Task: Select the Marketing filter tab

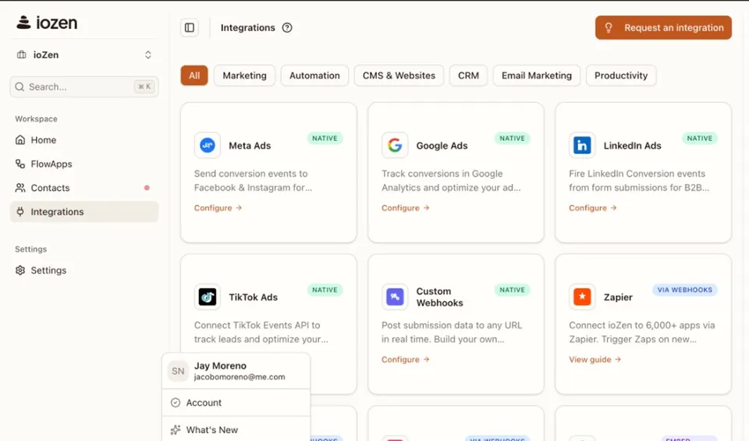Action: [244, 76]
